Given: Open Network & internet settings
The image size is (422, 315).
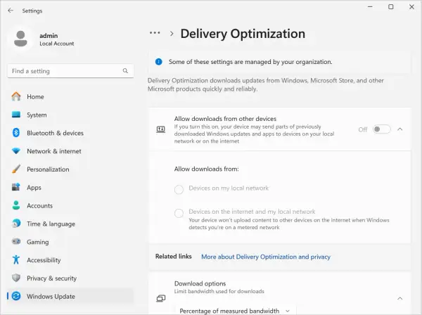Looking at the screenshot, I should [x=70, y=151].
